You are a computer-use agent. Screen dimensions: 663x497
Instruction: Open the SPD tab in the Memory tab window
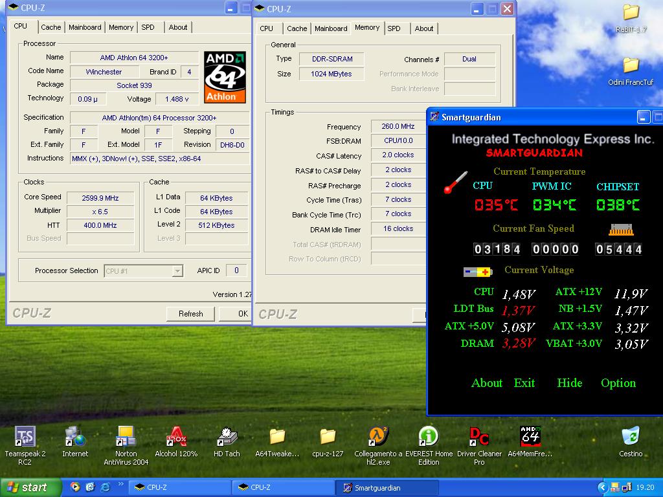394,28
